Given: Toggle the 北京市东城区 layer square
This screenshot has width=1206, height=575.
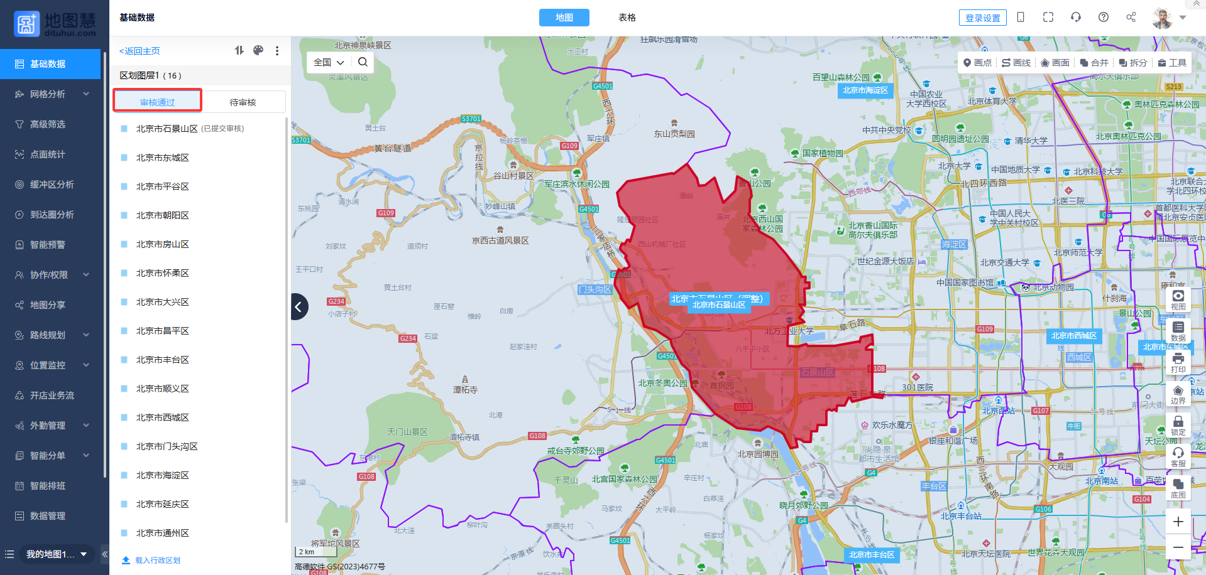Looking at the screenshot, I should (124, 158).
